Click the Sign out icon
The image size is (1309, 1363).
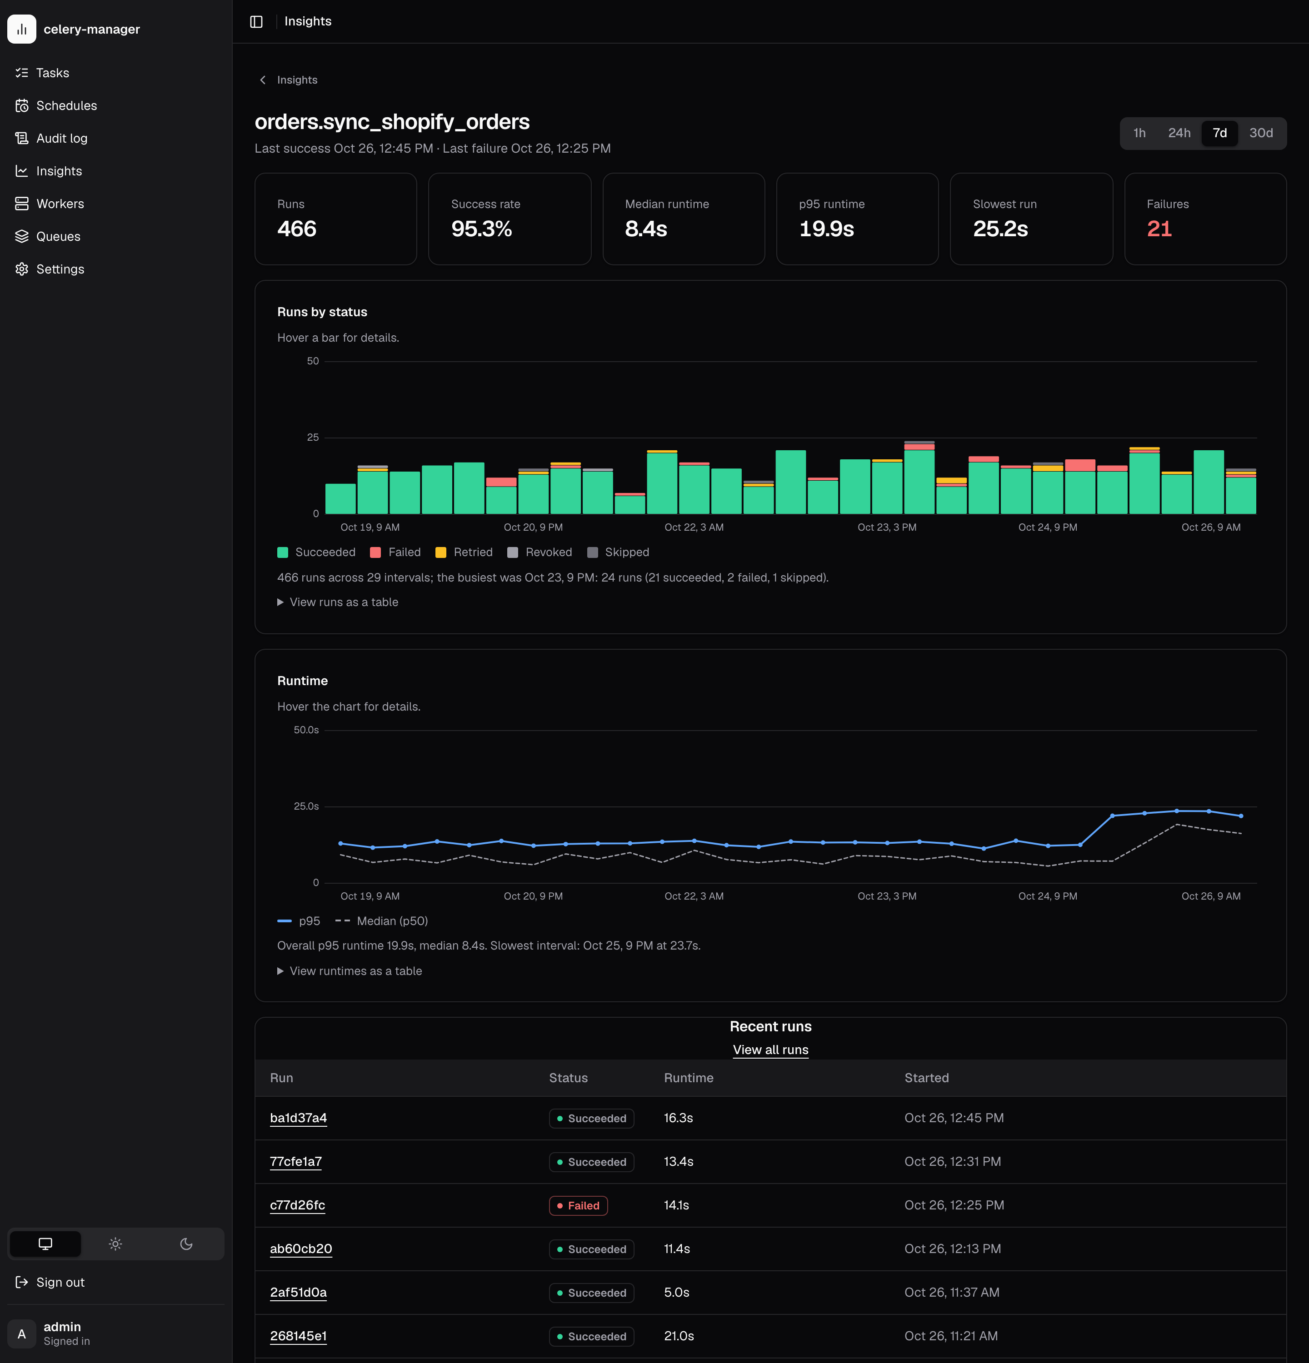pos(21,1282)
